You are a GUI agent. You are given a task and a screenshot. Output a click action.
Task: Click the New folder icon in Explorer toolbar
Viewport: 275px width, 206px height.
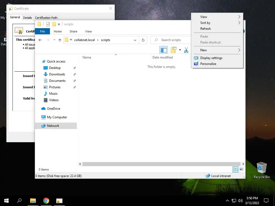point(173,50)
